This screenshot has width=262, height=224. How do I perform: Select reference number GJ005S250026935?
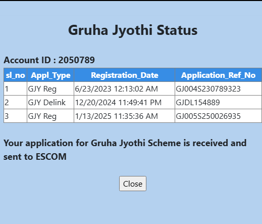click(x=208, y=116)
